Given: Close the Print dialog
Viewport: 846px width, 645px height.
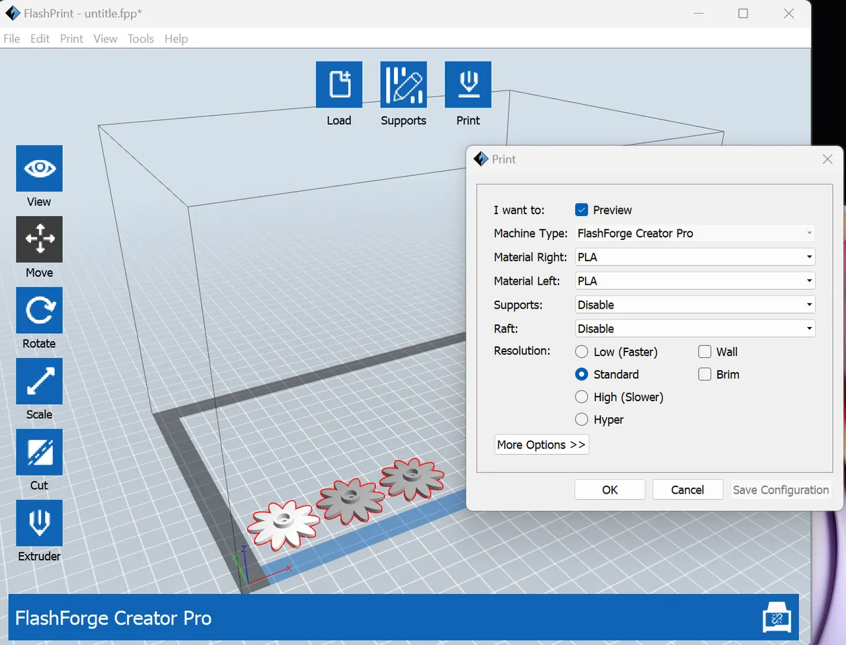Looking at the screenshot, I should (827, 159).
